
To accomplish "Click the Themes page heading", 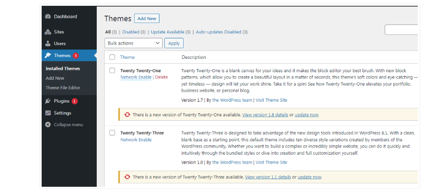I will (118, 19).
